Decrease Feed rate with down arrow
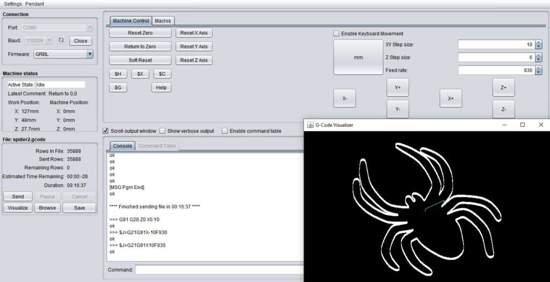The height and width of the screenshot is (282, 550). click(538, 73)
